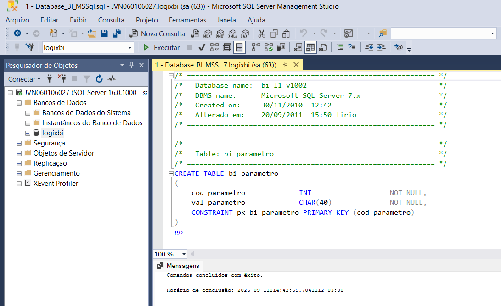Click the Cut scissors icon
Screen dimensions: 501x306
pyautogui.click(x=262, y=33)
